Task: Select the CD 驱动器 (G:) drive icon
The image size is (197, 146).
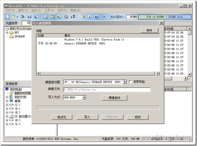Action: [x=12, y=116]
